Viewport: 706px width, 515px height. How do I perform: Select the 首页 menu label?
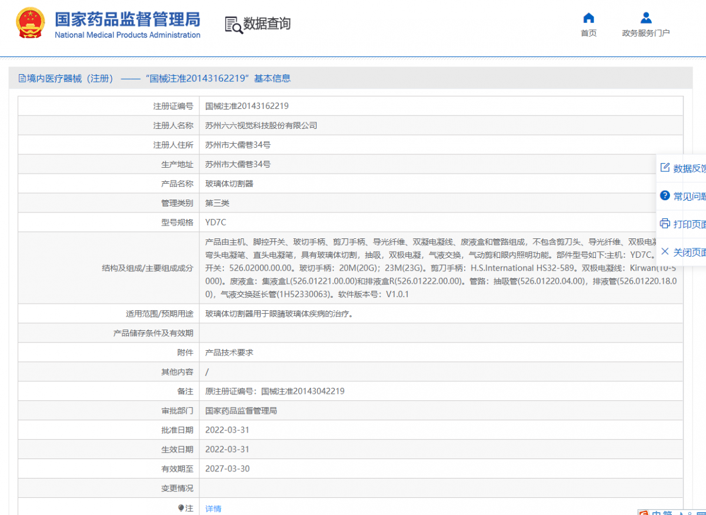[x=588, y=33]
